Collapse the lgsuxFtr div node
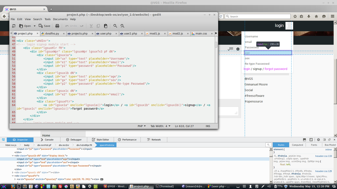The width and height of the screenshot is (337, 189). [13, 176]
